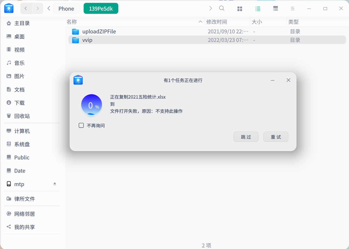
Task: Select the vvip folder icon
Action: [76, 40]
